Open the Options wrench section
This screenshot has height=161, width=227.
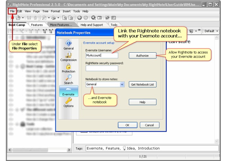[x=69, y=102]
